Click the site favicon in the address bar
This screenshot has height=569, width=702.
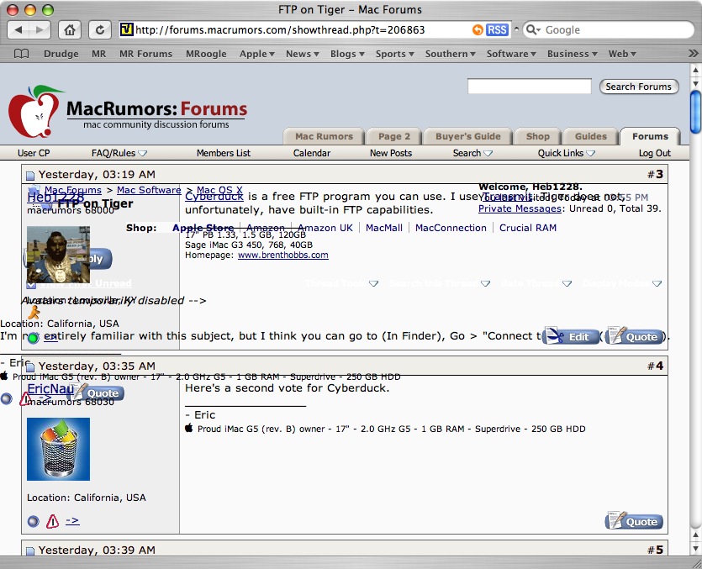coord(127,30)
